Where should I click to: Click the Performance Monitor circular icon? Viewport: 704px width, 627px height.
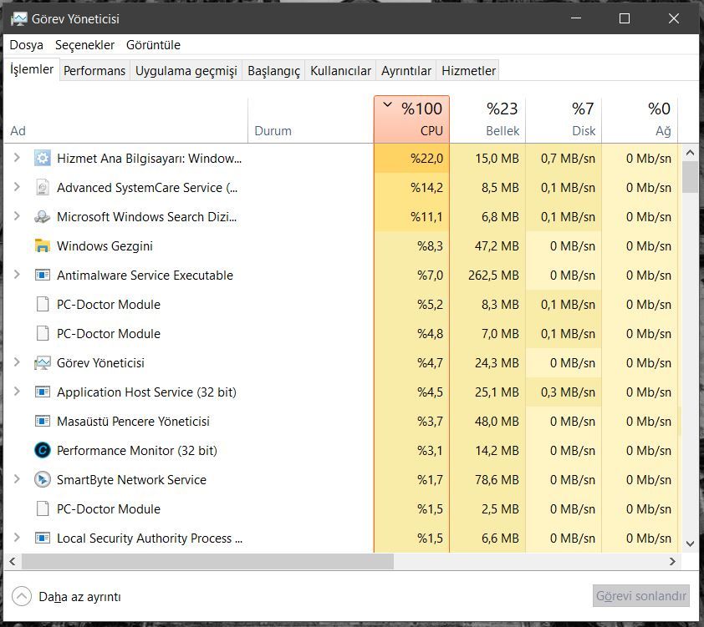point(43,451)
